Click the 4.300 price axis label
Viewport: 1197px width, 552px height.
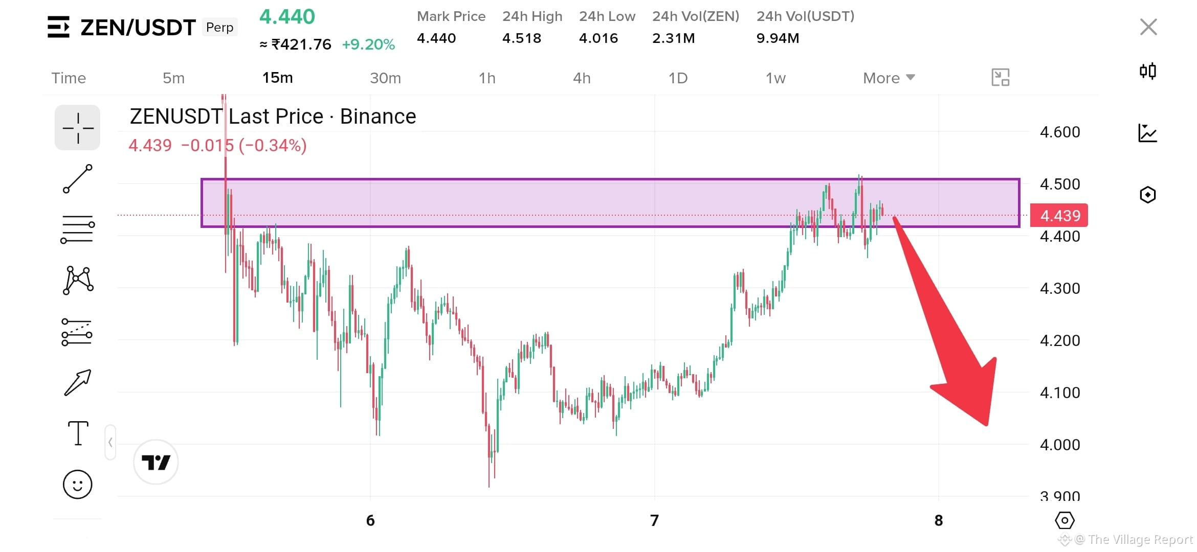[x=1060, y=288]
